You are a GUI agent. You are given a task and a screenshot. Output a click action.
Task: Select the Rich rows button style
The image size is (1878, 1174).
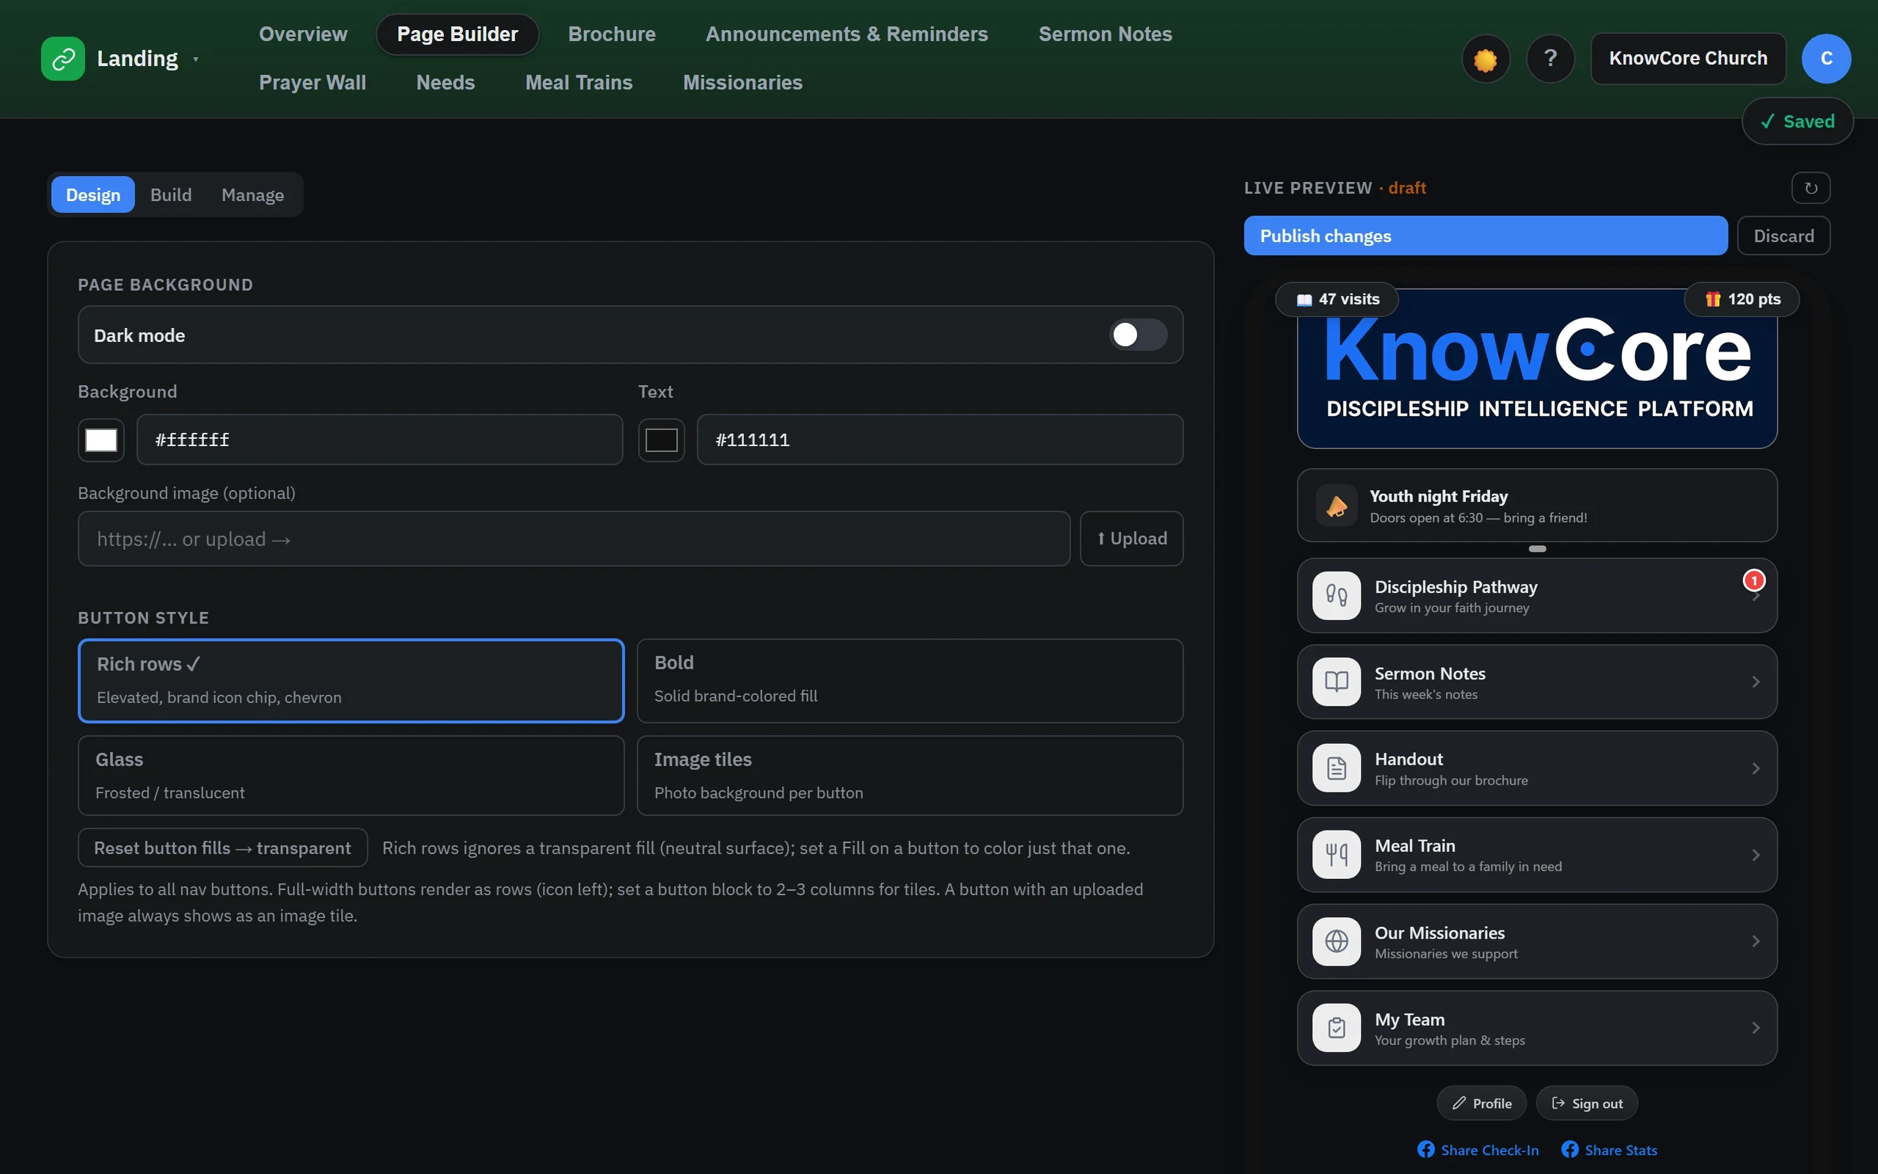tap(351, 681)
